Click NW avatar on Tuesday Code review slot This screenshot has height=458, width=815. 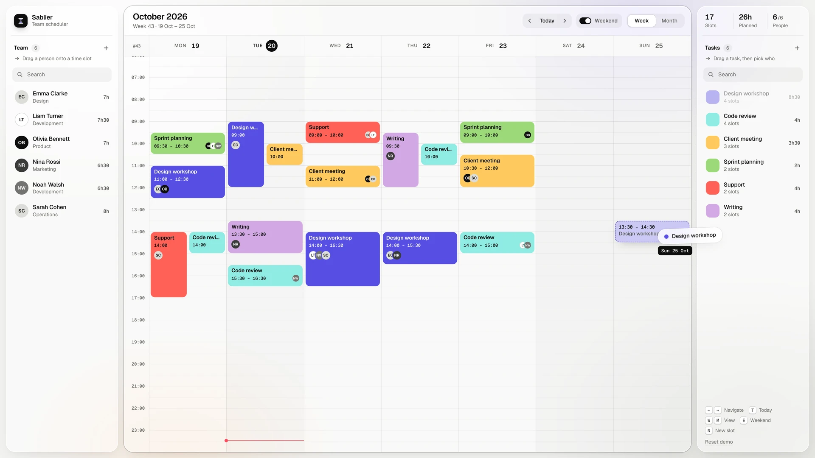(296, 279)
